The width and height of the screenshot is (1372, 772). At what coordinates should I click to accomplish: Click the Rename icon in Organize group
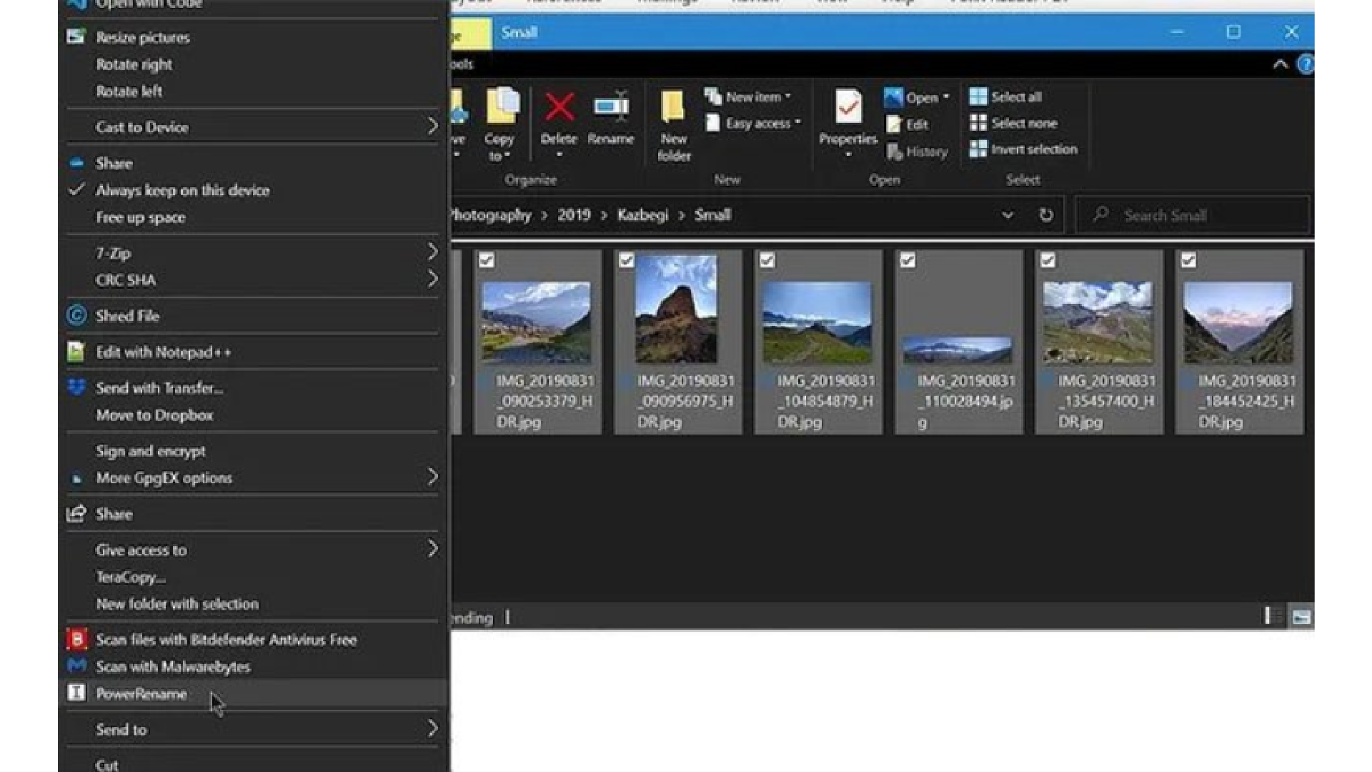[x=611, y=107]
